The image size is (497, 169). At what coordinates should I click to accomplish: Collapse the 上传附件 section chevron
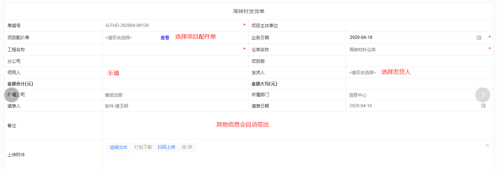click(x=487, y=145)
